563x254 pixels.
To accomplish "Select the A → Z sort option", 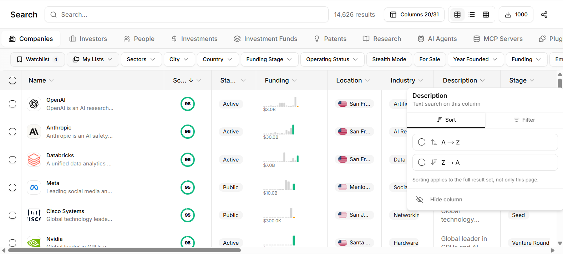I will coord(485,142).
